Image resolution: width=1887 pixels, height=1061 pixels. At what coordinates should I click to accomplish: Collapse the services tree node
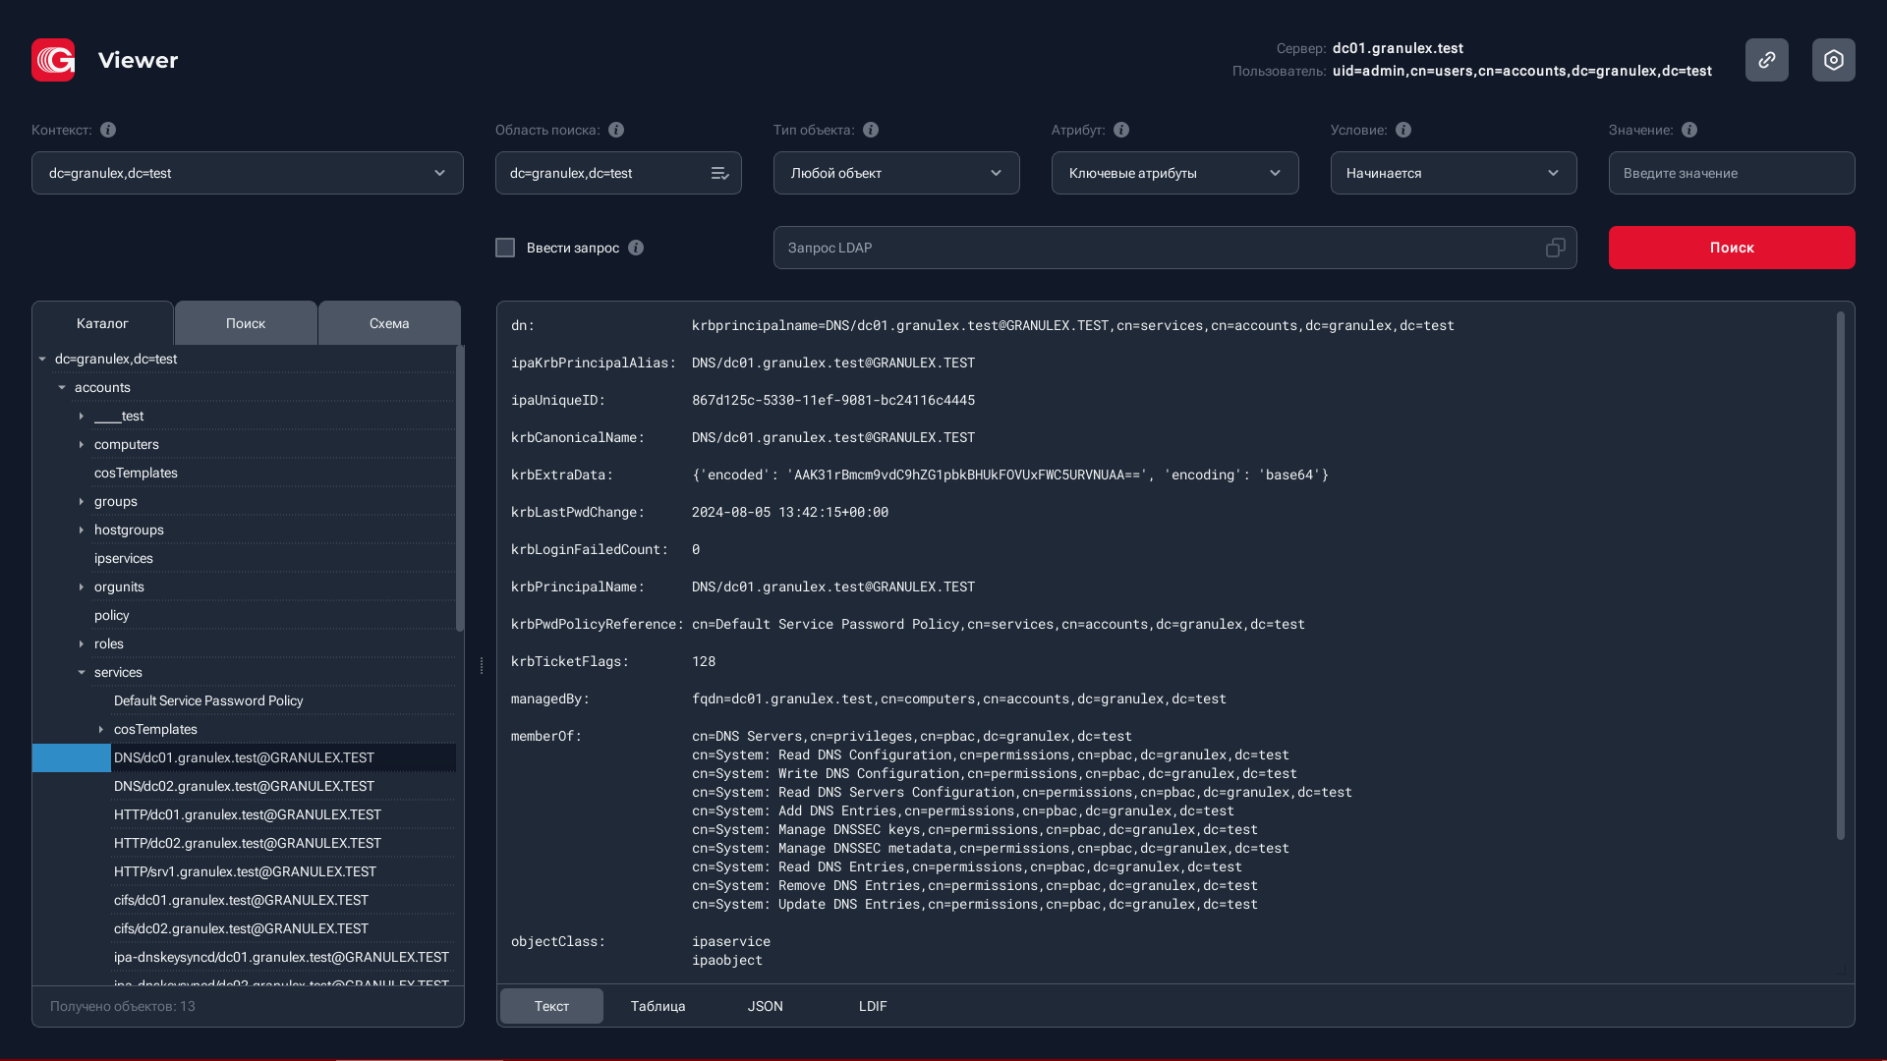[x=82, y=673]
